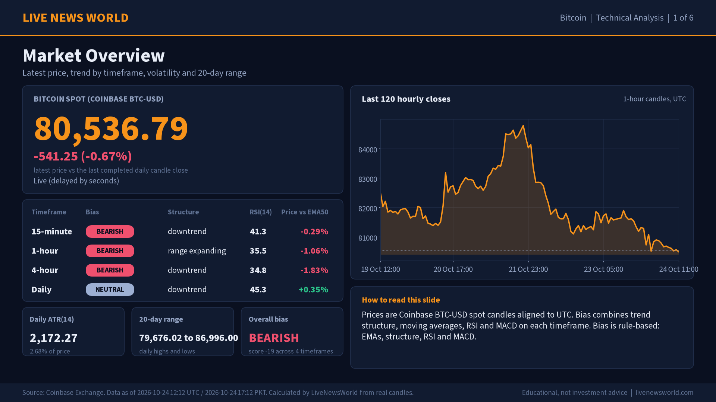
Task: Click the RSI(14) column header
Action: point(261,212)
